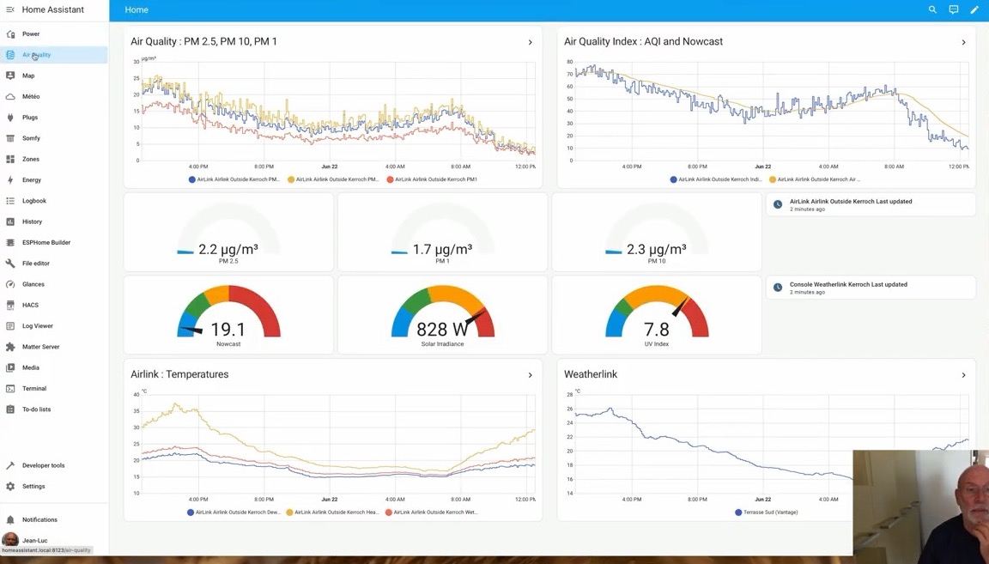989x564 pixels.
Task: Open the assistant chat icon in the header
Action: click(x=954, y=9)
